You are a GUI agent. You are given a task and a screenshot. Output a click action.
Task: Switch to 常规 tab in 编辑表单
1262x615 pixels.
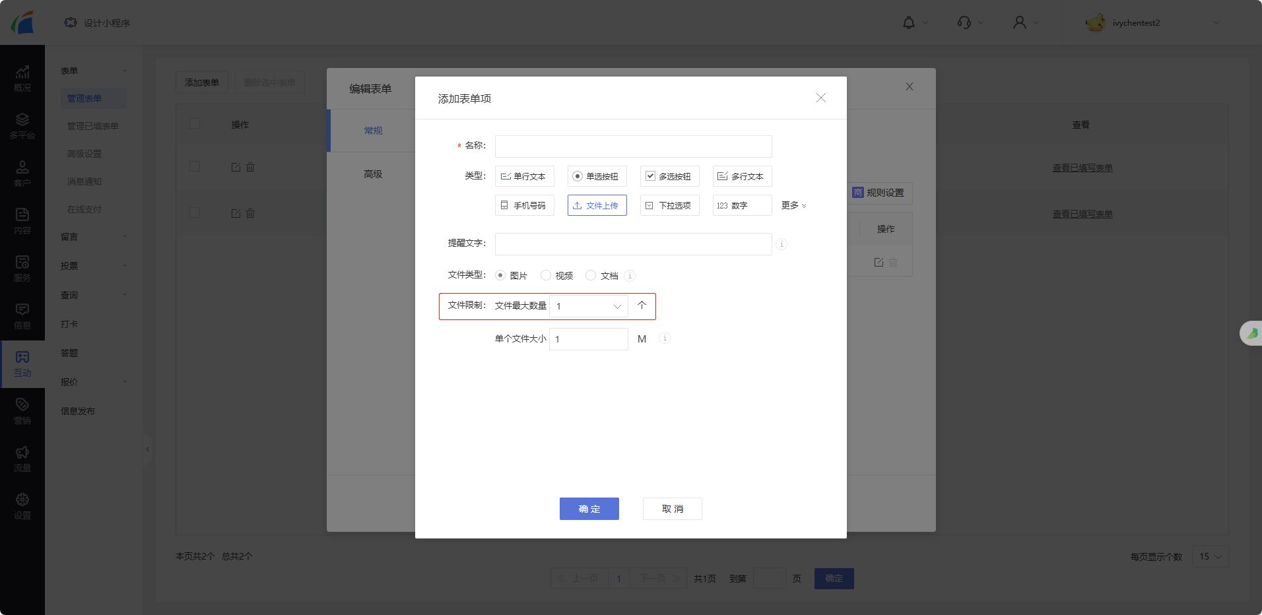pyautogui.click(x=373, y=131)
